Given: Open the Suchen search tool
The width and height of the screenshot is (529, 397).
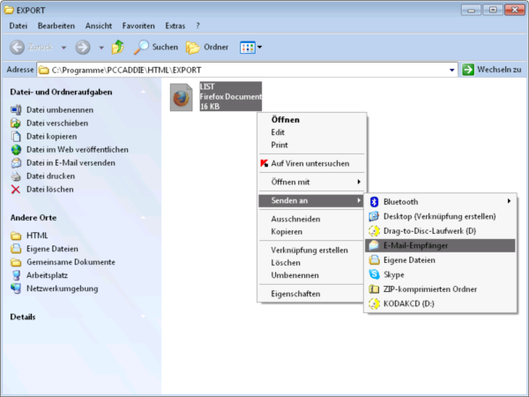Looking at the screenshot, I should coord(155,47).
